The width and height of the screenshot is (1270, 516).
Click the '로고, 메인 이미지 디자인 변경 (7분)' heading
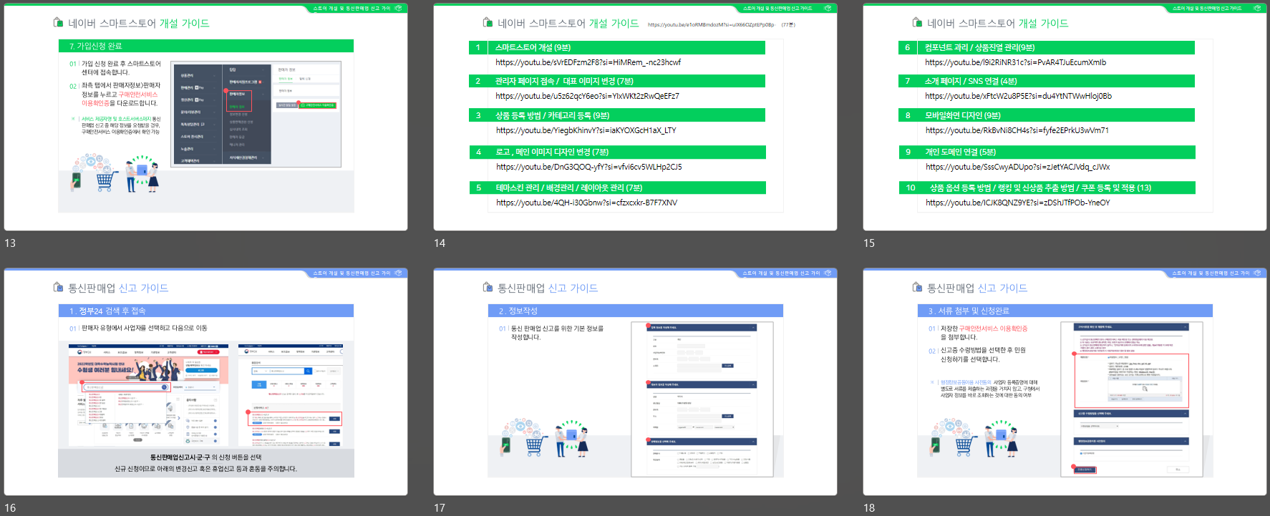[x=552, y=152]
